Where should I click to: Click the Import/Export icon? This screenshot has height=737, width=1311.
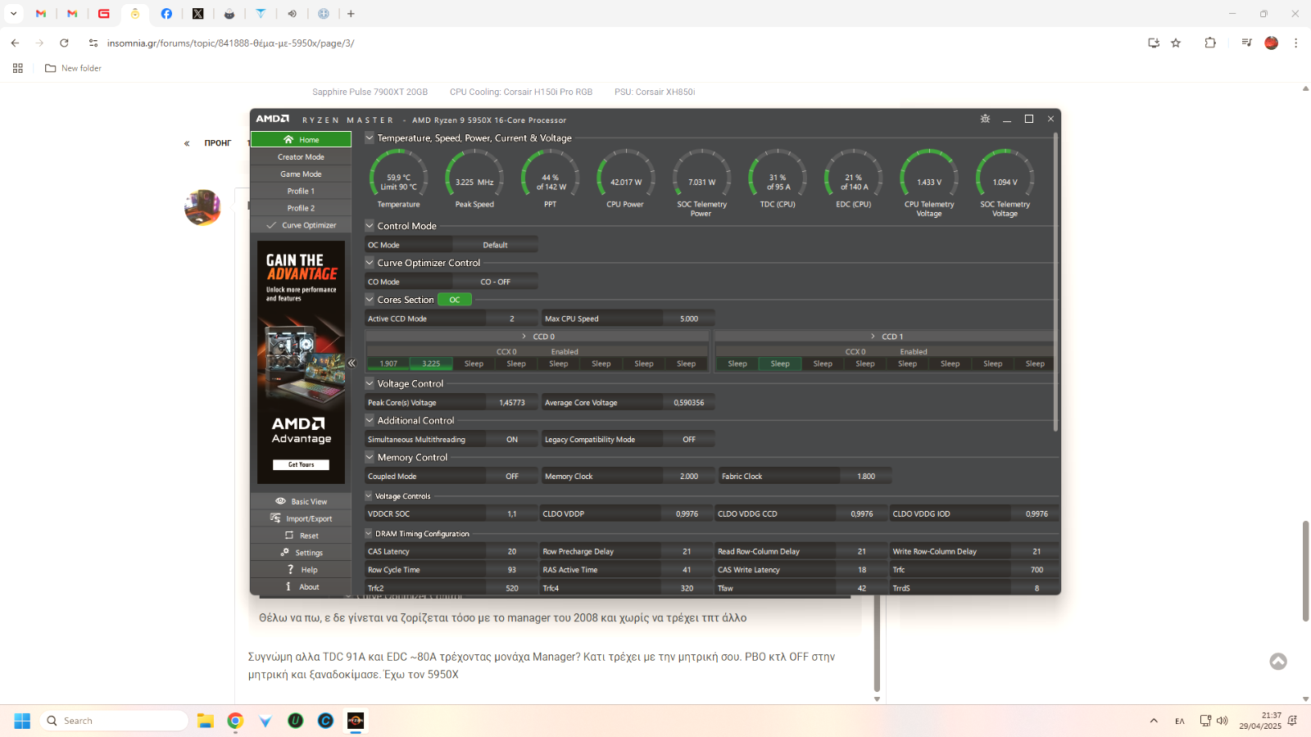point(276,518)
